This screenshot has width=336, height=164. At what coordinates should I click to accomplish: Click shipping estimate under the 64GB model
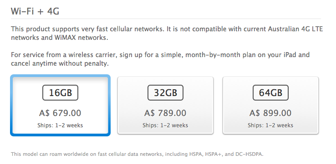point(270,125)
